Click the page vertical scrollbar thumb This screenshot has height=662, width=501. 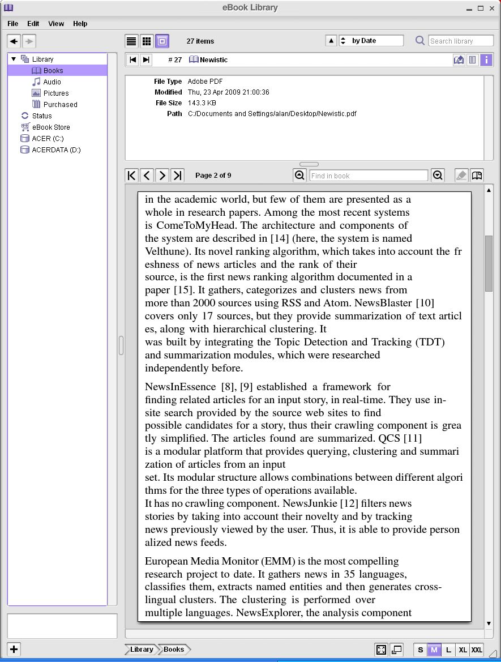click(489, 263)
